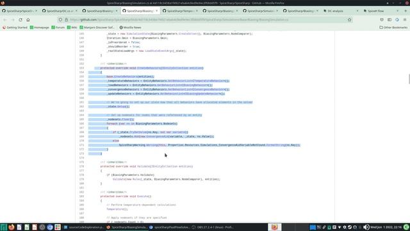Viewport: 410px width, 231px height.
Task: Open the taskbar settings gear launcher
Action: (x=42, y=227)
